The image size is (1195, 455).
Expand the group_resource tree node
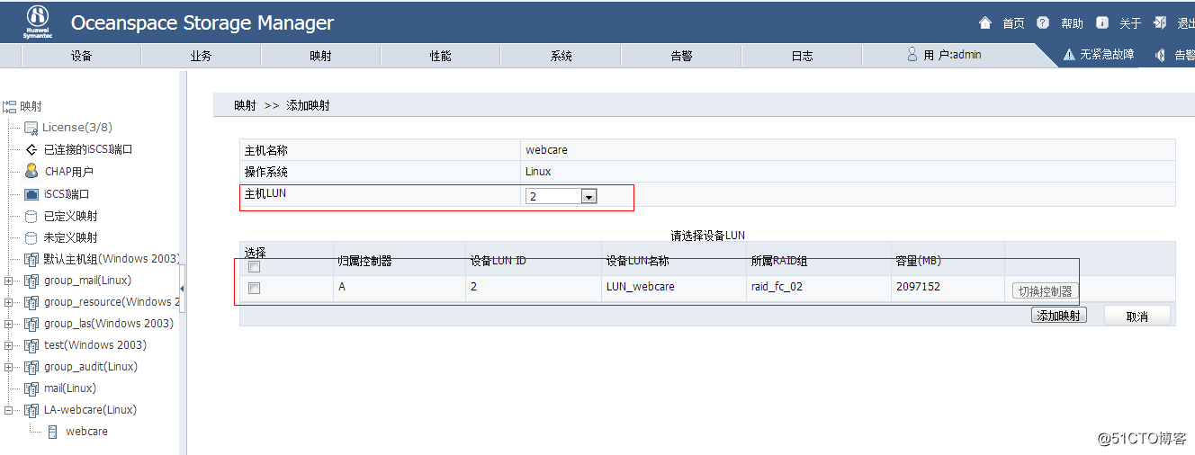(x=9, y=302)
